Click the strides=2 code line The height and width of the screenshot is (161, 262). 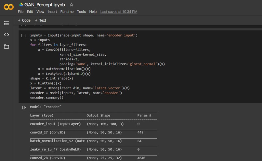69,59
